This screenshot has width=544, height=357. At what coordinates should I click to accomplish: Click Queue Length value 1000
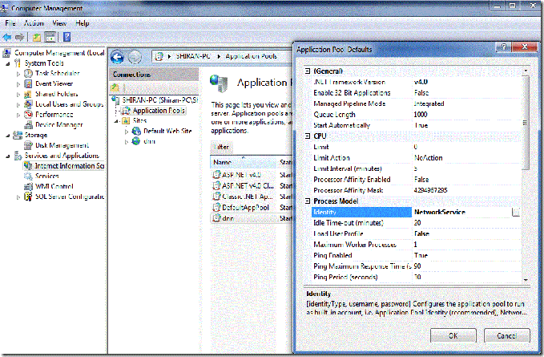click(x=421, y=114)
